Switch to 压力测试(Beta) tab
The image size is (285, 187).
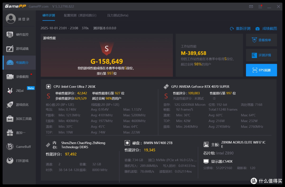tap(118, 16)
